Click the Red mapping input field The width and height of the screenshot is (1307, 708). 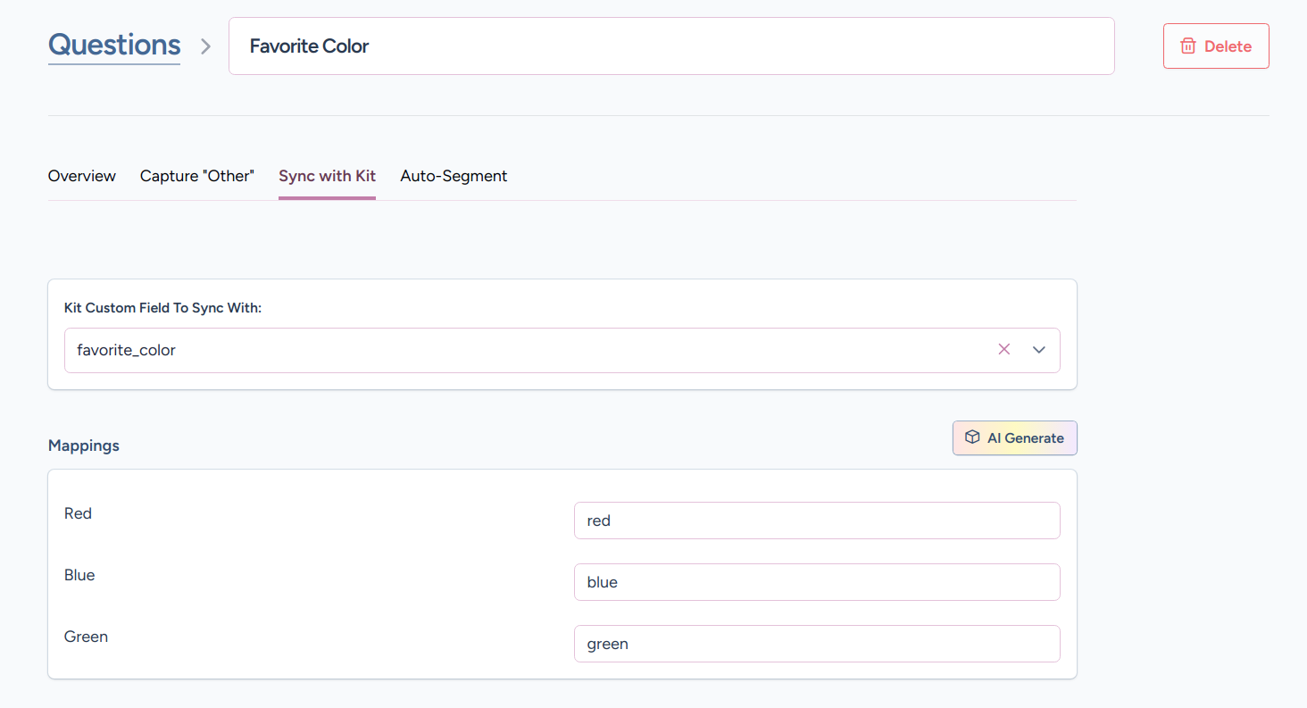point(817,521)
